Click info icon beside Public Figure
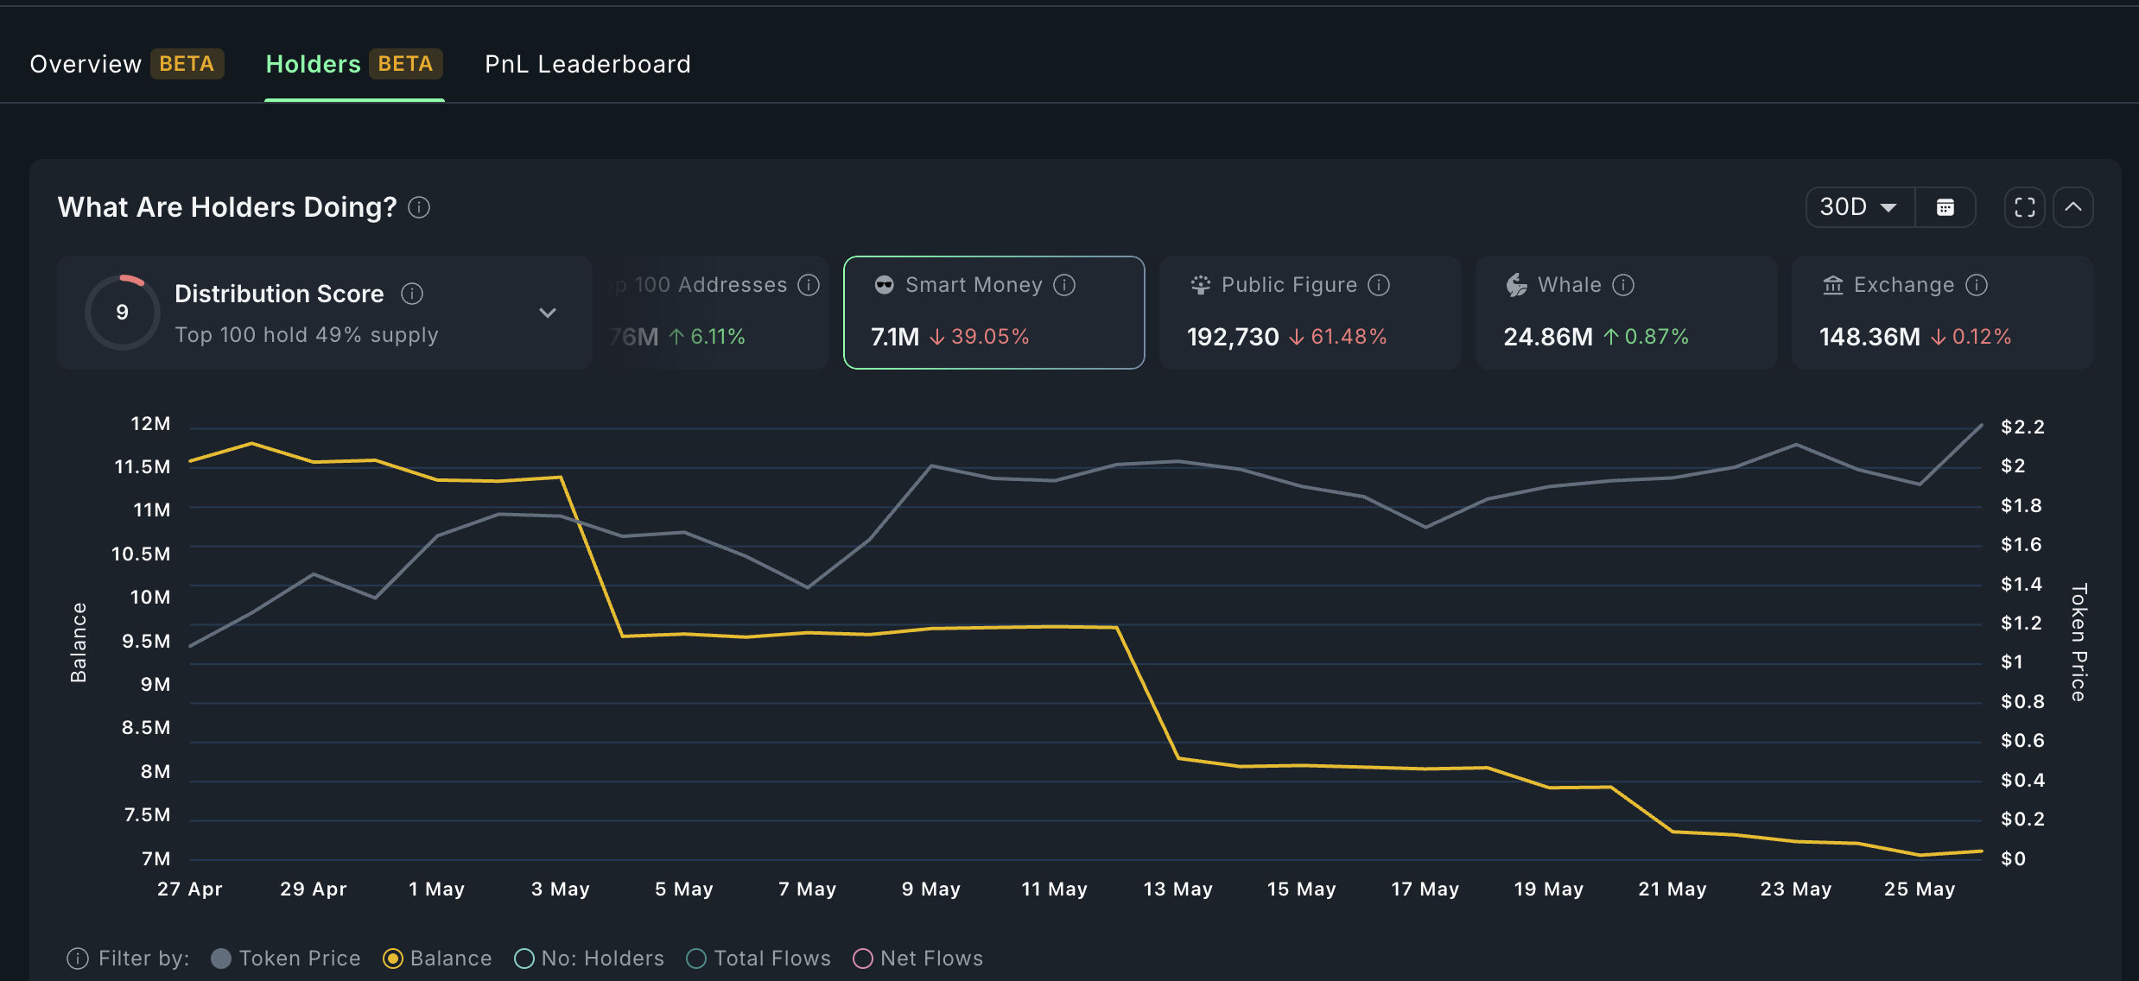Viewport: 2139px width, 981px height. pos(1379,285)
